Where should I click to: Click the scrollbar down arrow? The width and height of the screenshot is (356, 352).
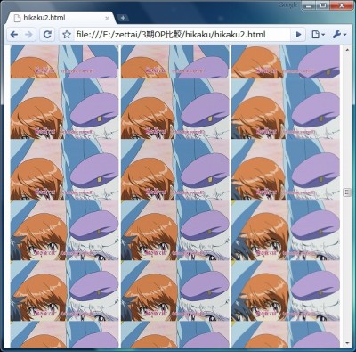pos(347,343)
